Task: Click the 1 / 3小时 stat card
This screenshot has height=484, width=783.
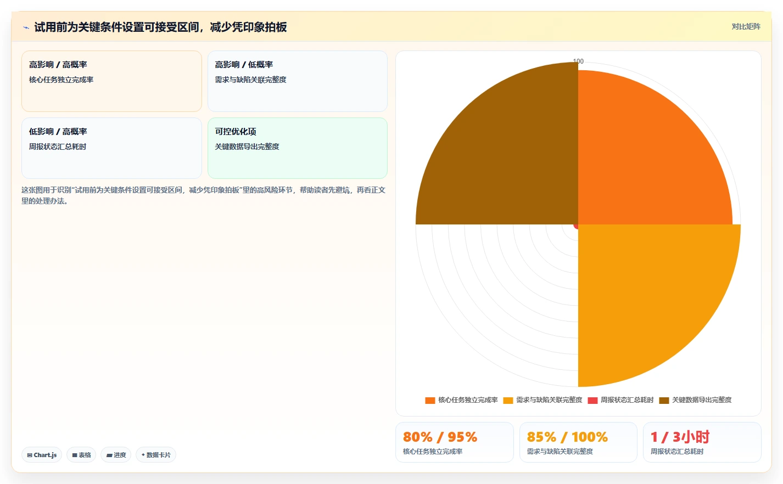Action: click(702, 442)
